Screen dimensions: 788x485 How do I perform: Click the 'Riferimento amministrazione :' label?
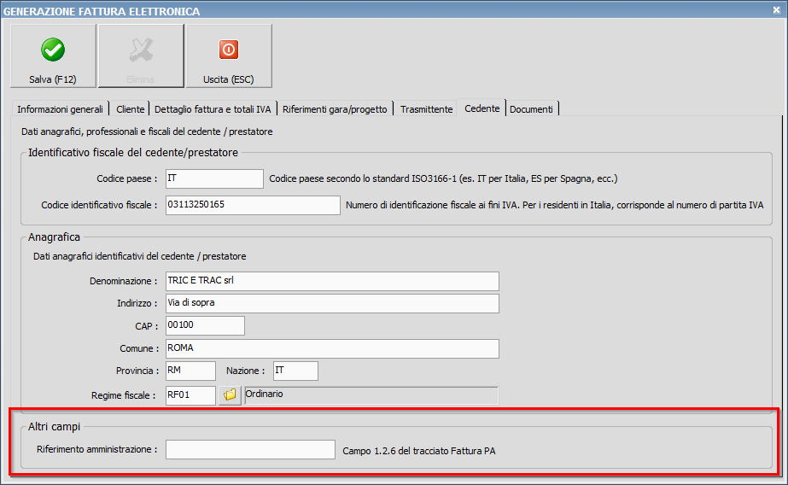click(x=97, y=449)
